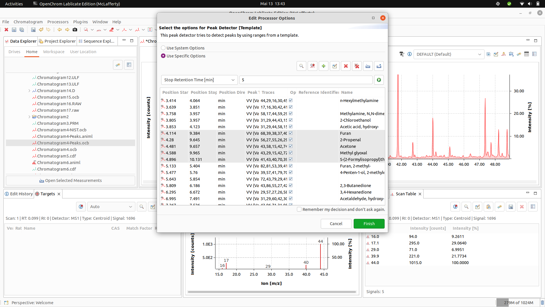The height and width of the screenshot is (307, 545).
Task: Select the Use Specific Options radio button
Action: (163, 56)
